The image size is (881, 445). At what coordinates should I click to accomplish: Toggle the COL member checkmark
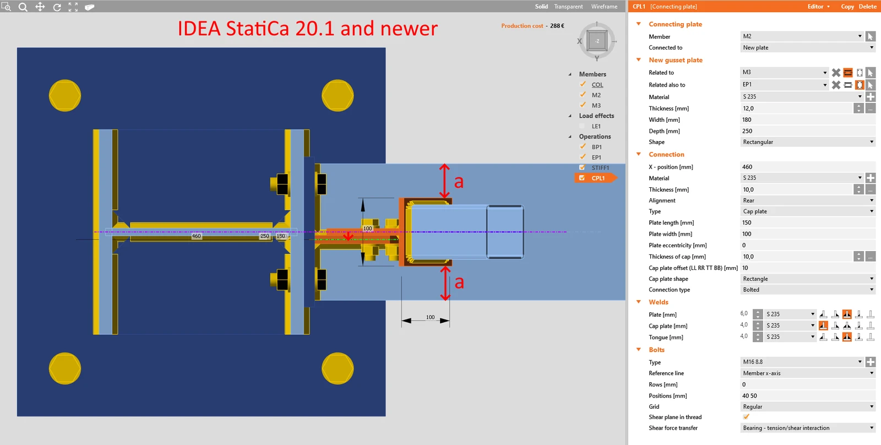[x=583, y=84]
